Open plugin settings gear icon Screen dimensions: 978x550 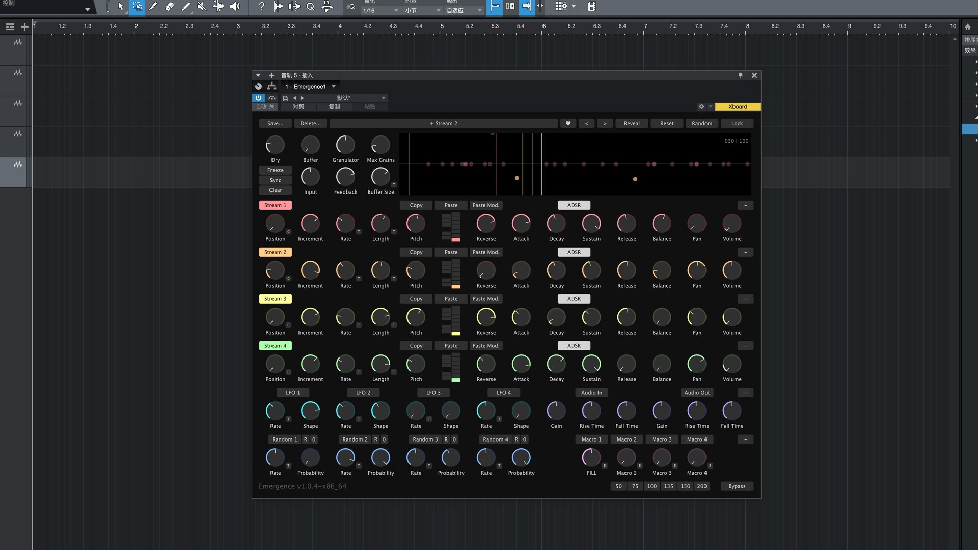click(701, 107)
